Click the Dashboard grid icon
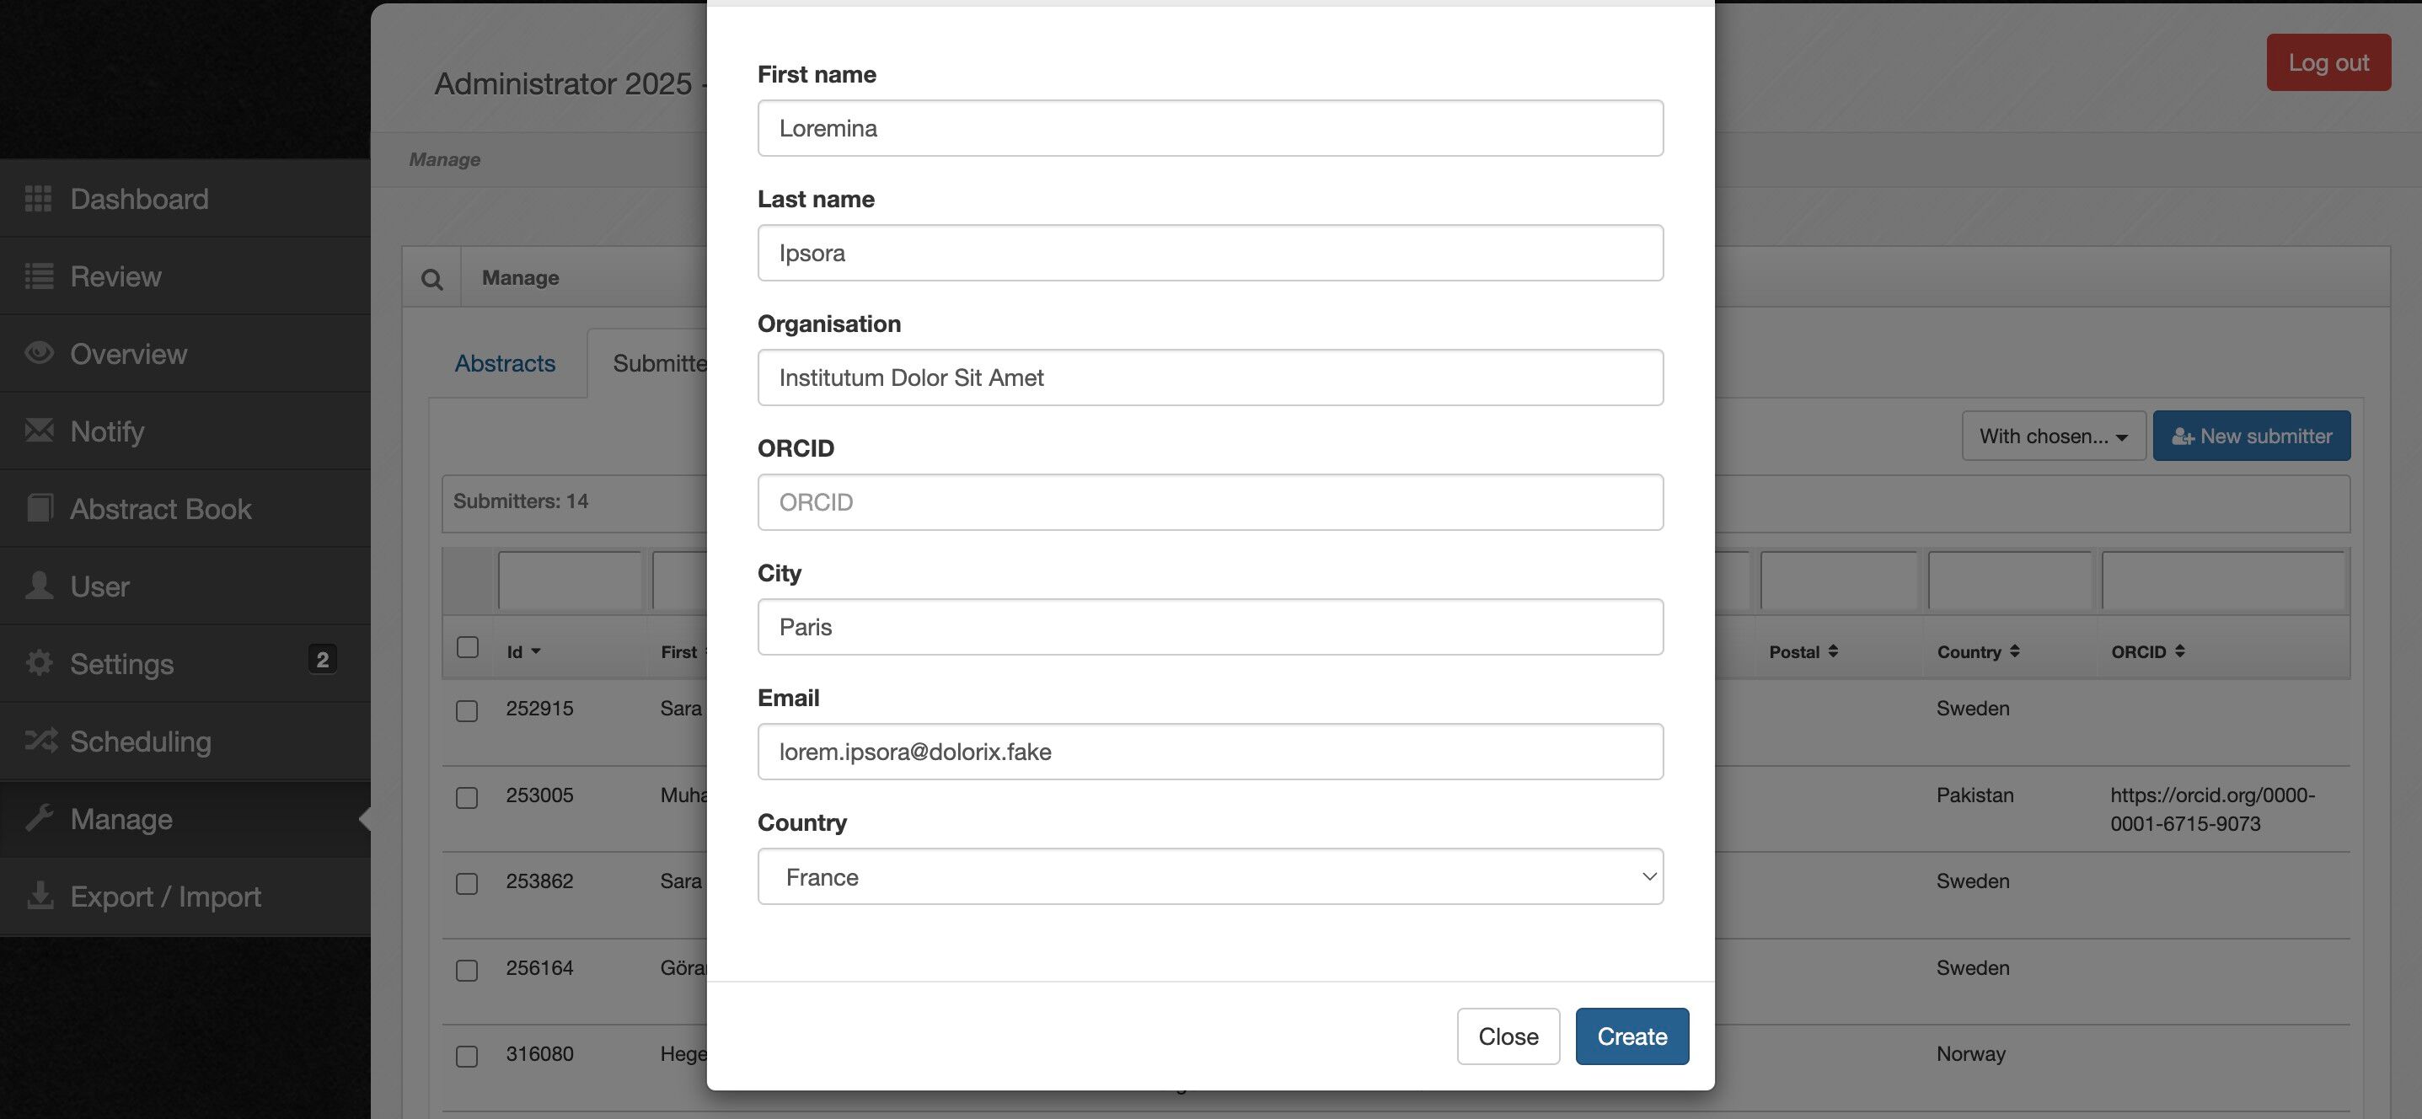Viewport: 2422px width, 1119px height. (x=38, y=198)
